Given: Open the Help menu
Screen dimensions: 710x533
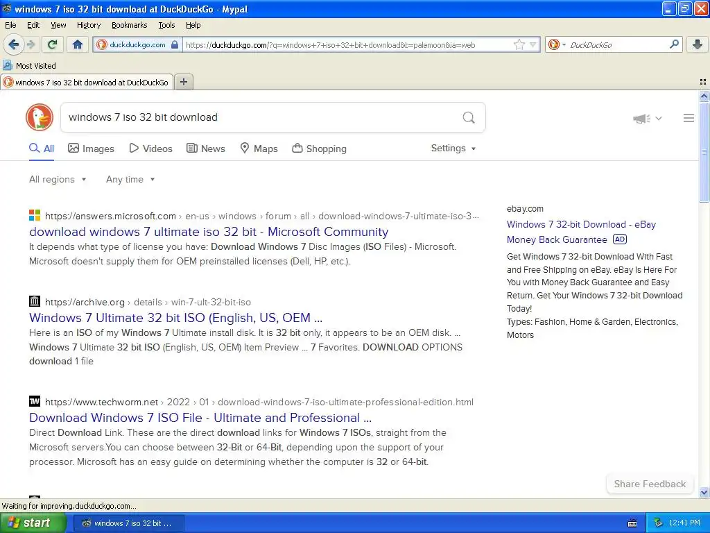Looking at the screenshot, I should click(x=193, y=25).
